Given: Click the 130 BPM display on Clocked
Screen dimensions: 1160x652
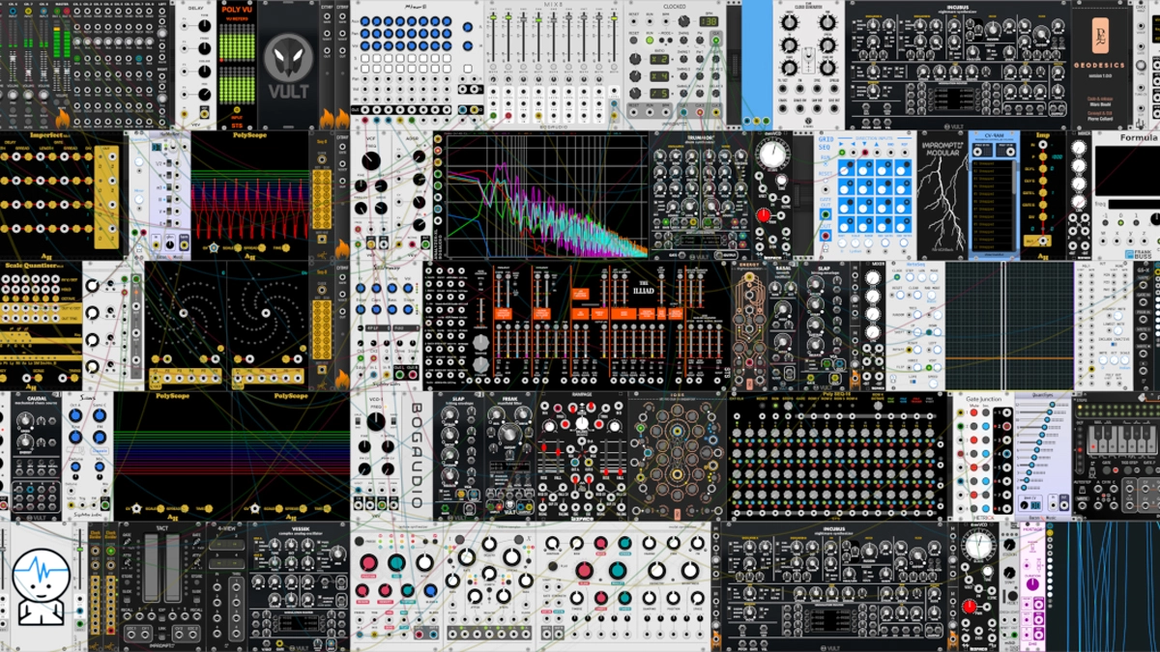Looking at the screenshot, I should (709, 21).
